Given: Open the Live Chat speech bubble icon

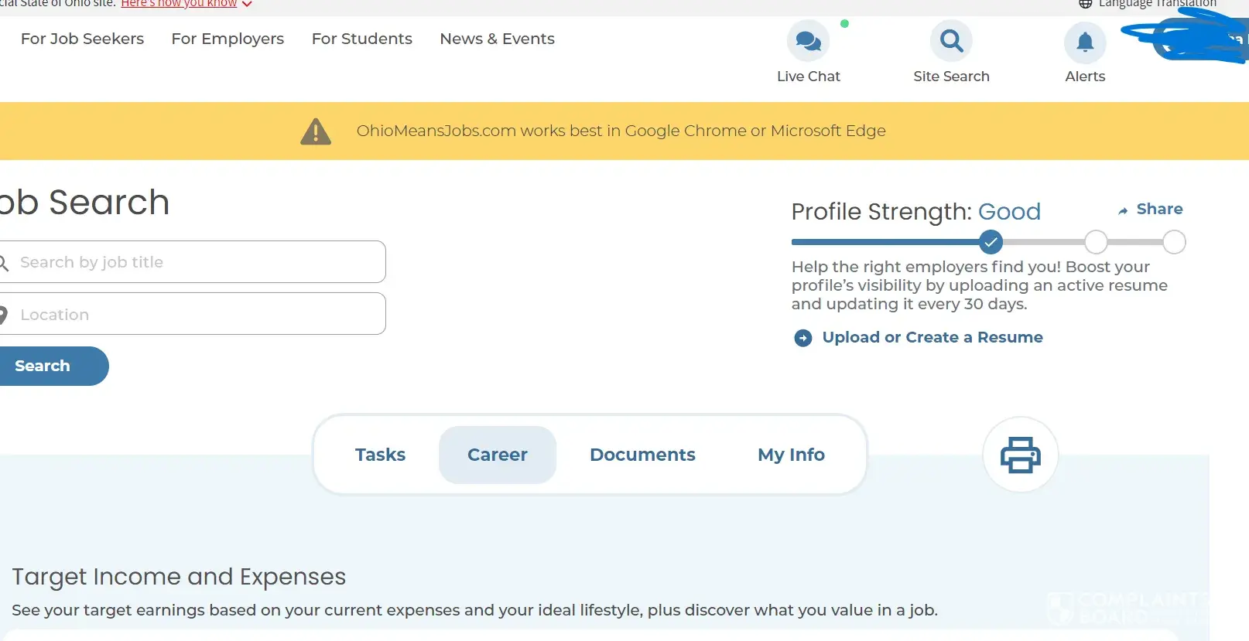Looking at the screenshot, I should click(x=808, y=41).
